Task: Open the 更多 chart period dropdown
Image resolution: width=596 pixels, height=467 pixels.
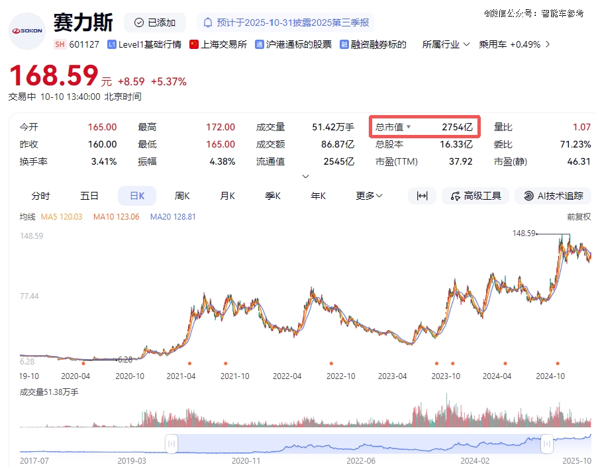Action: point(369,196)
